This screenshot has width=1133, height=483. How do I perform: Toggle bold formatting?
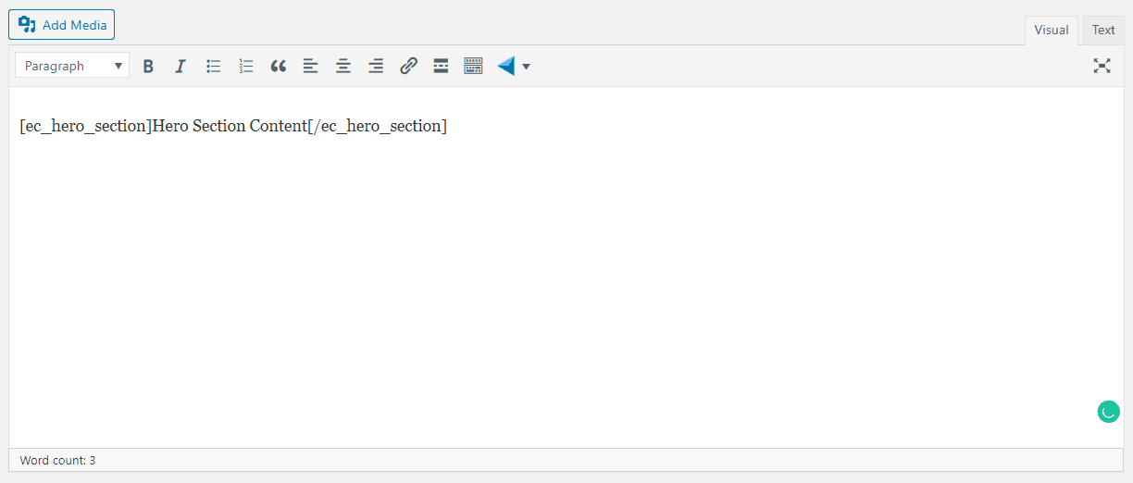[148, 66]
